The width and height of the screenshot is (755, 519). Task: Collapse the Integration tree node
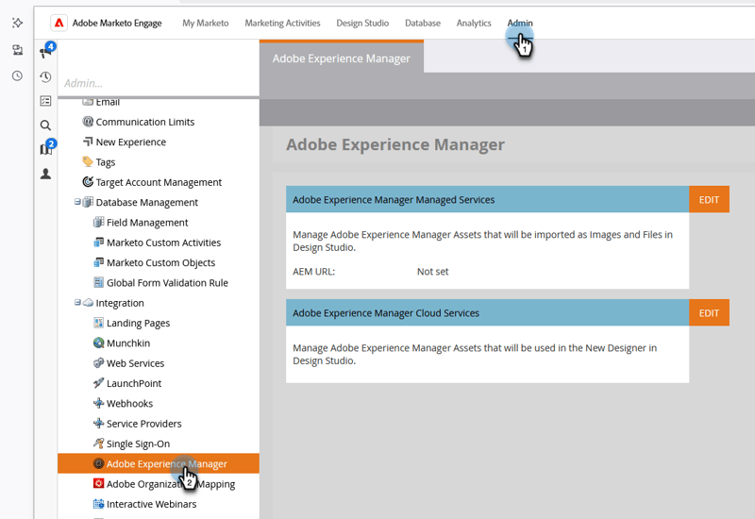pyautogui.click(x=77, y=302)
